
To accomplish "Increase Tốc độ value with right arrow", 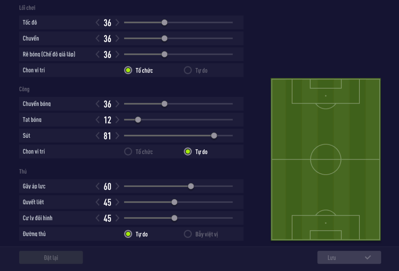I will 117,23.
